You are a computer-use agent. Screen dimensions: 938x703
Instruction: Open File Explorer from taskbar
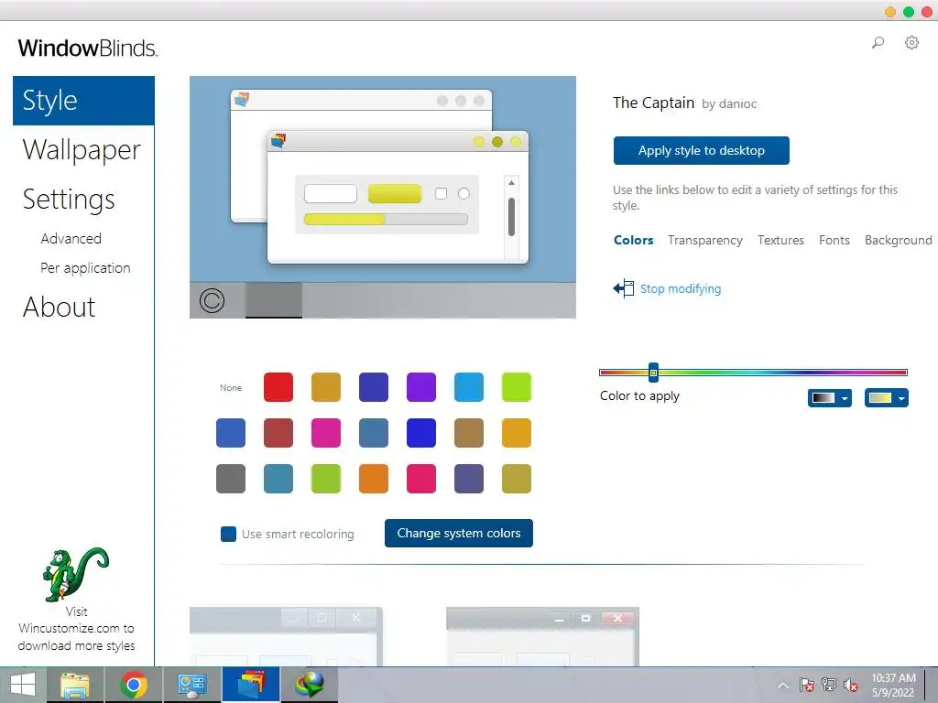[75, 685]
